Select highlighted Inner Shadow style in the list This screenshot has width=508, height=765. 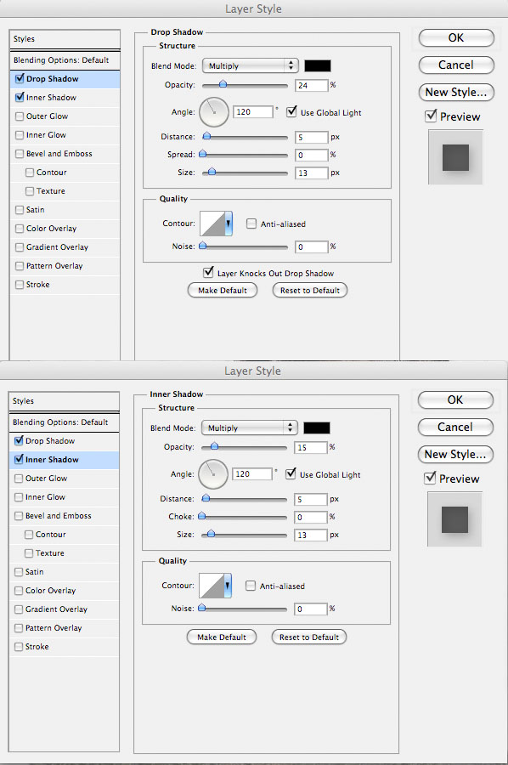[64, 460]
